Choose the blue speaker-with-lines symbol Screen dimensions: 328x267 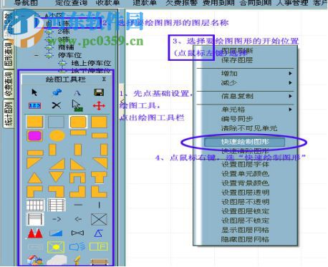pyautogui.click(x=77, y=247)
